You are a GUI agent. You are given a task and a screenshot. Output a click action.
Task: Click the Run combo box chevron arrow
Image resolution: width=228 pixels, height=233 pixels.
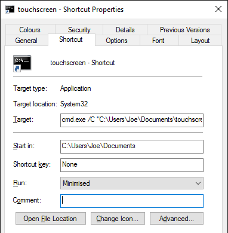coord(198,183)
